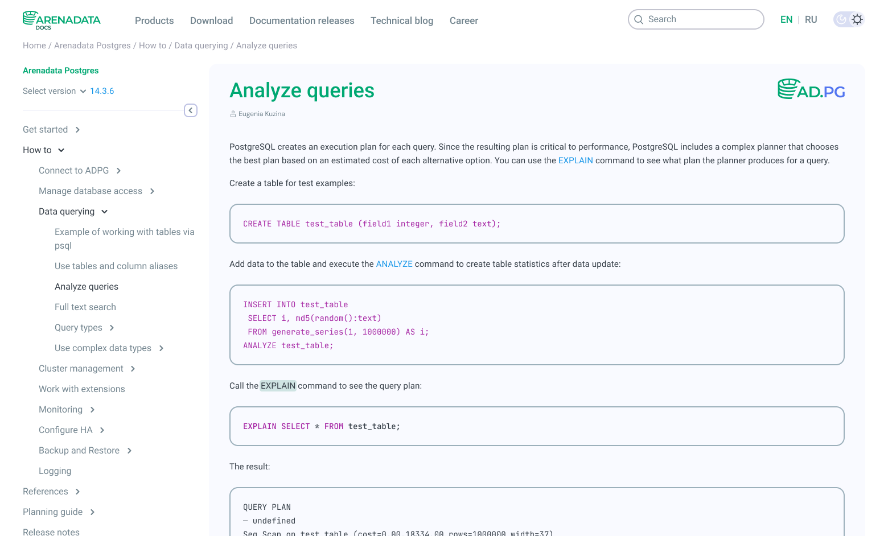Collapse the Data querying tree section
Viewport: 888px width, 536px height.
(x=104, y=212)
